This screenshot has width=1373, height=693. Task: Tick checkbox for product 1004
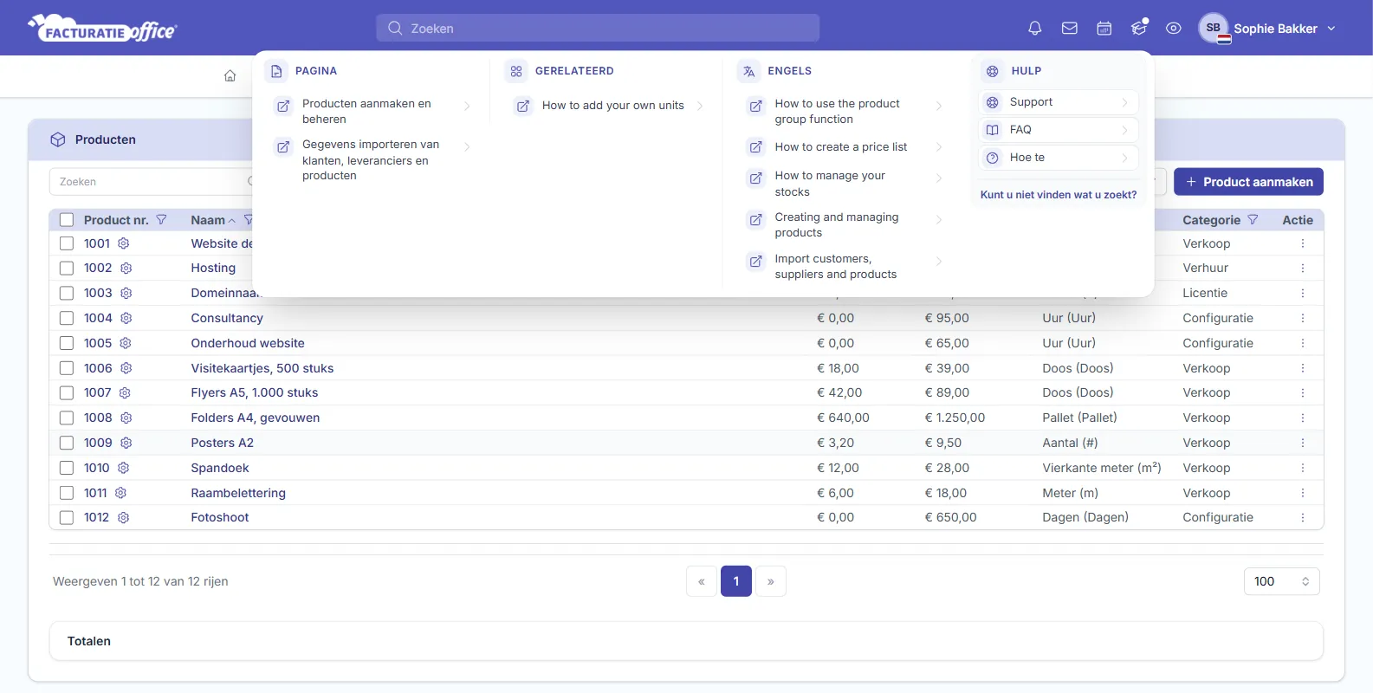[x=67, y=318]
